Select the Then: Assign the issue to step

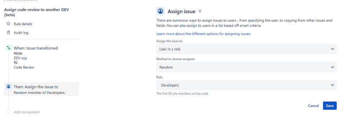pos(42,89)
